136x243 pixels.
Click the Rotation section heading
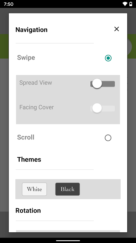28,210
